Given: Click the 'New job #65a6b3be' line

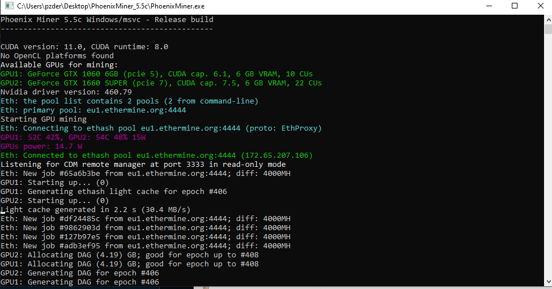Looking at the screenshot, I should 146,174.
